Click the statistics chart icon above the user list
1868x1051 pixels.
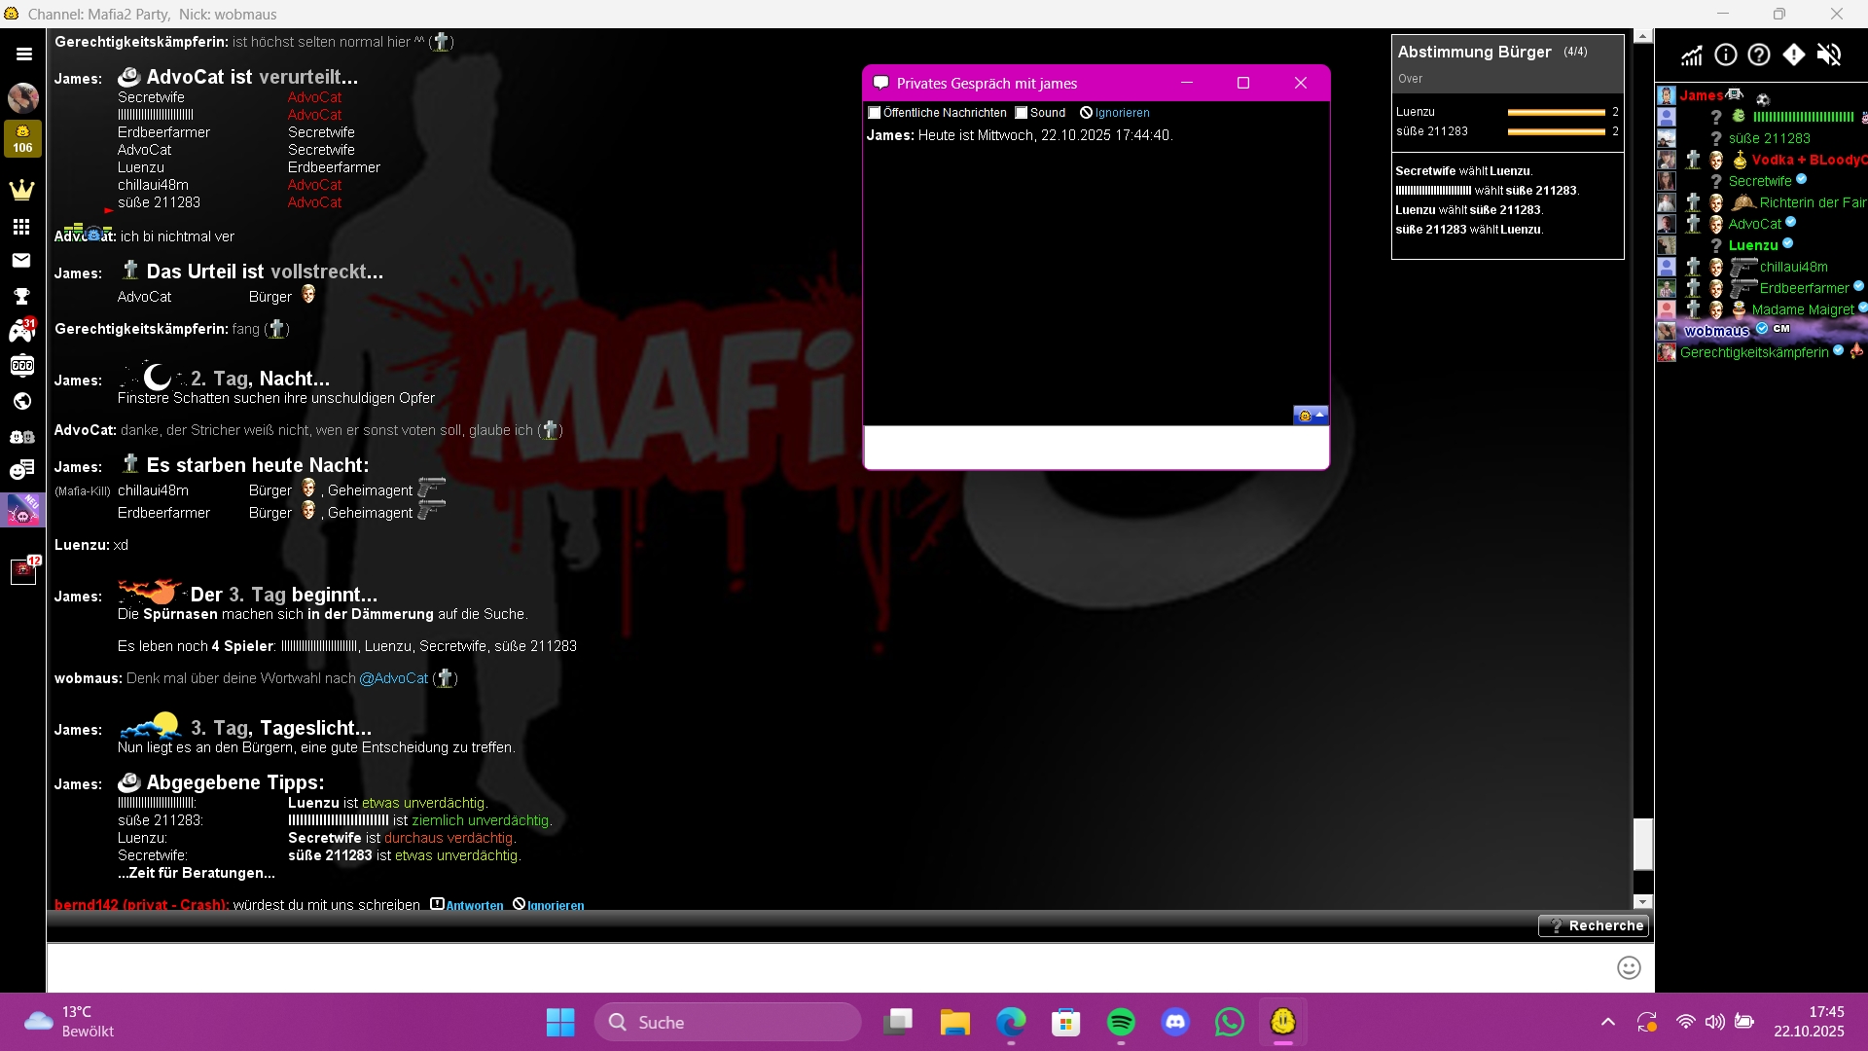click(1692, 55)
